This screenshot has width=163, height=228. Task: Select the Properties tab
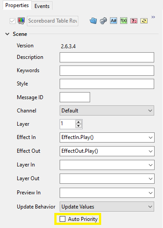click(x=17, y=5)
